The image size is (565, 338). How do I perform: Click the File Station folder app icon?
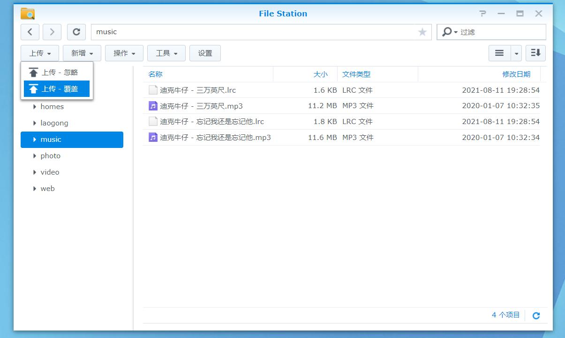pyautogui.click(x=28, y=14)
